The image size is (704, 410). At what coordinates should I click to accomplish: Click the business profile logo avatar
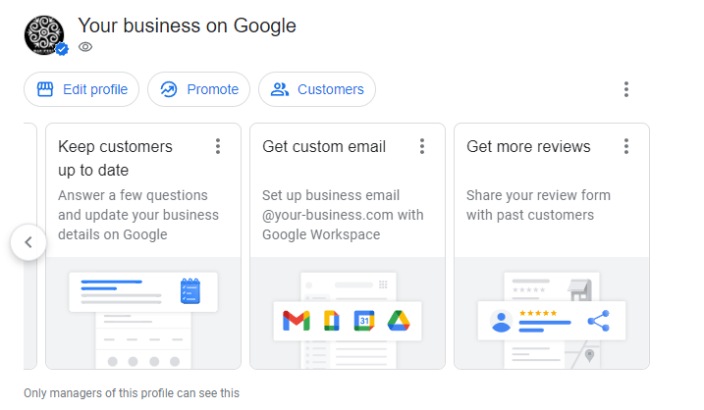[44, 35]
